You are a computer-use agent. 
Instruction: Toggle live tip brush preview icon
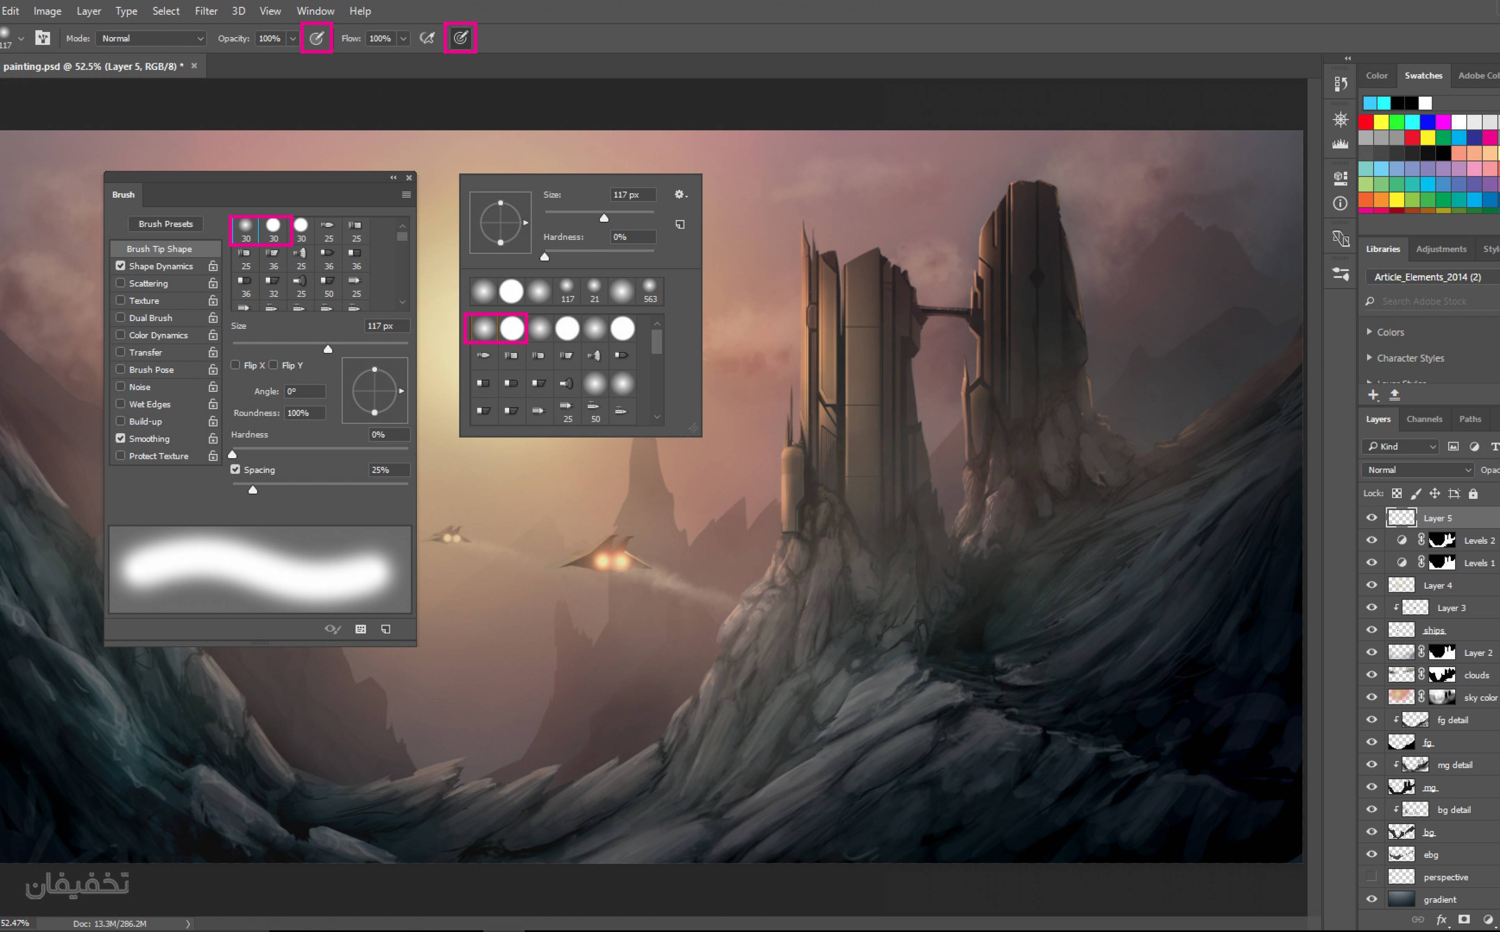click(x=333, y=629)
